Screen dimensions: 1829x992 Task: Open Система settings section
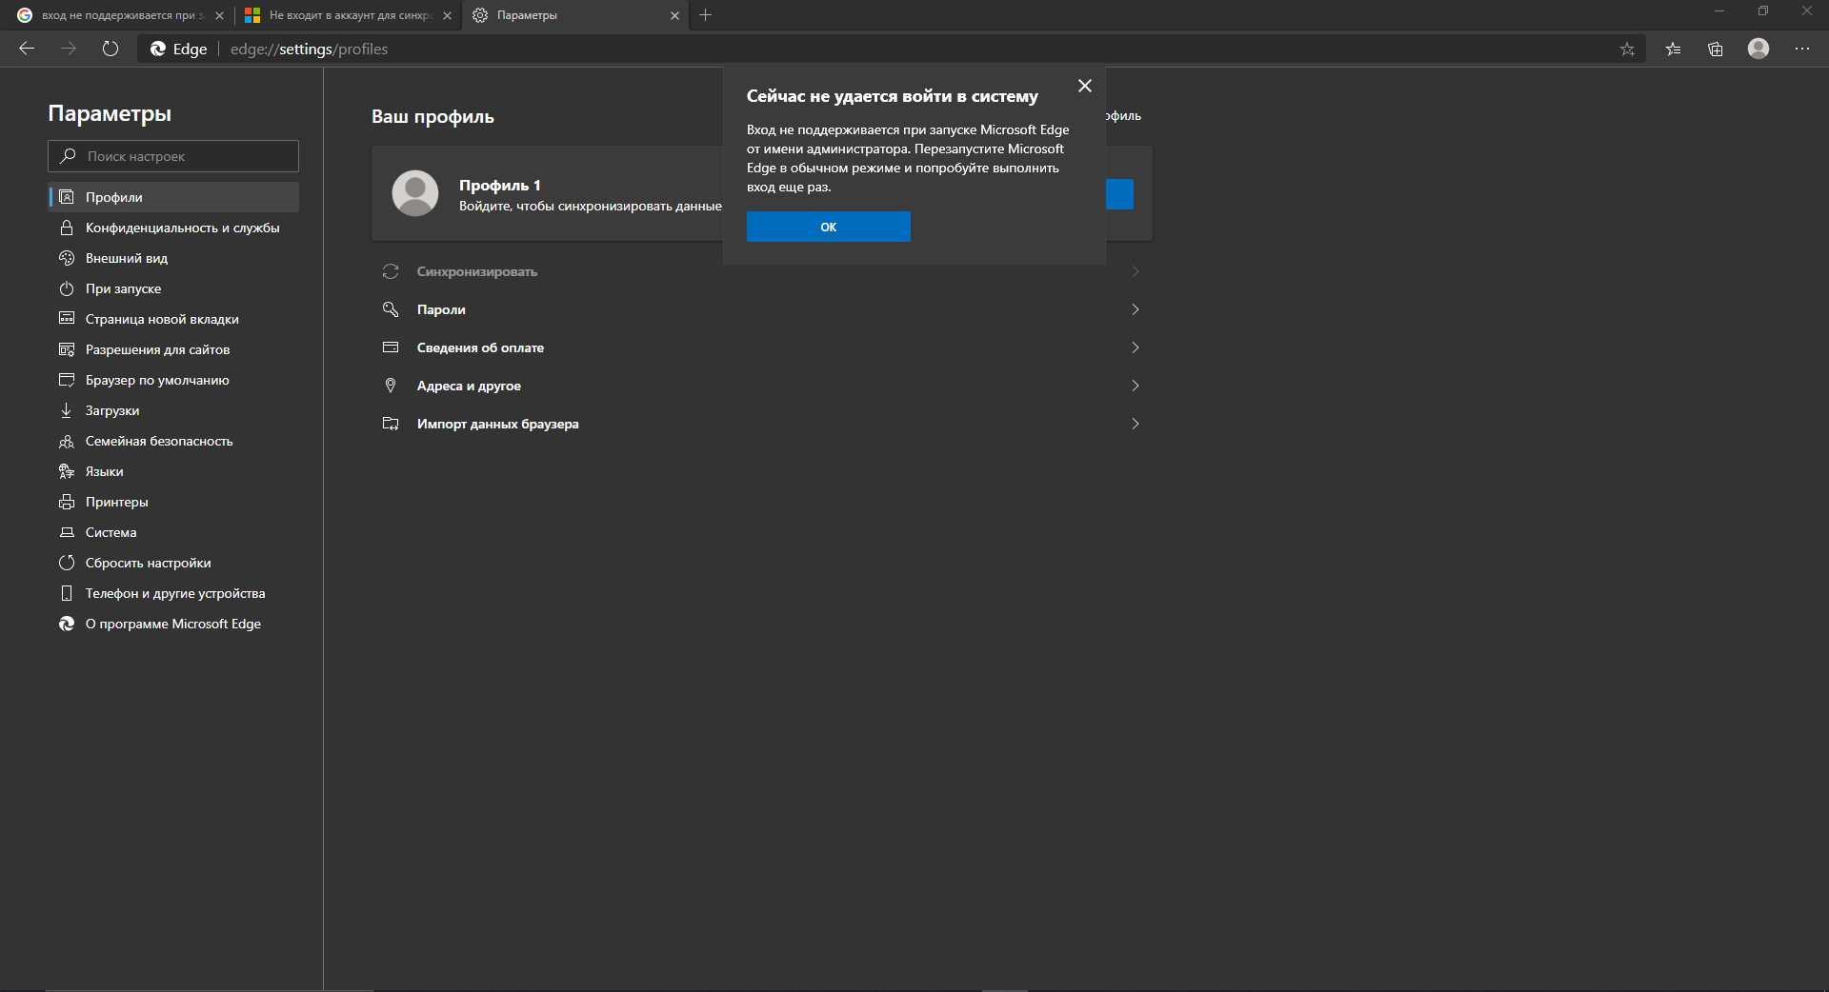173,532
